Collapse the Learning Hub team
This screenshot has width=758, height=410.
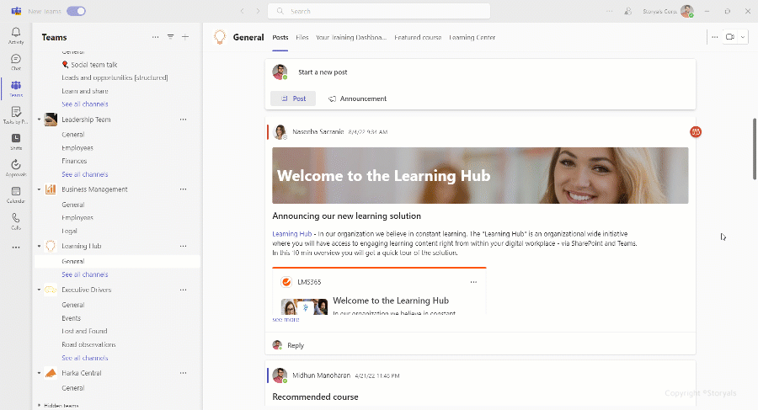point(39,246)
